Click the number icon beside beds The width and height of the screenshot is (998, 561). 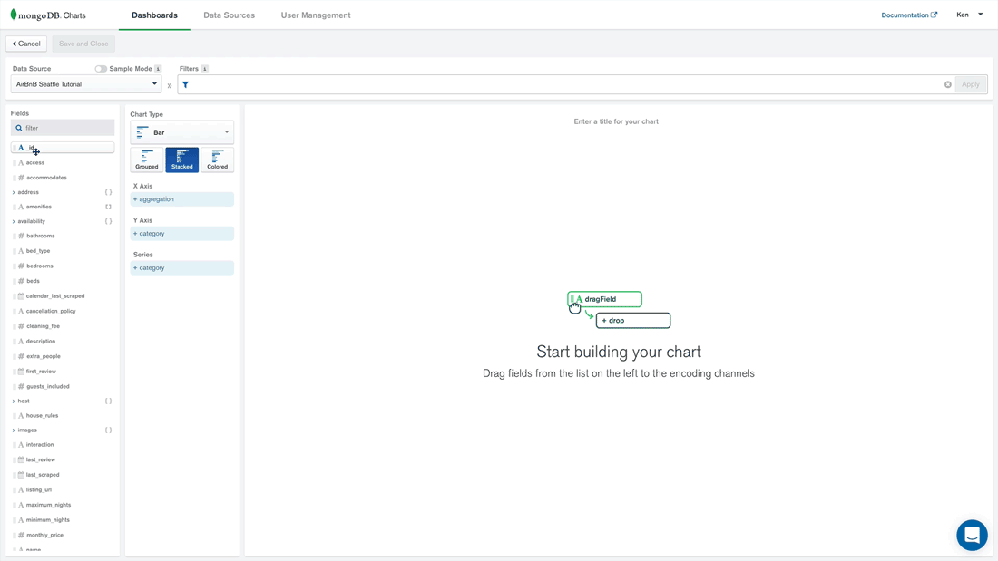(x=21, y=281)
